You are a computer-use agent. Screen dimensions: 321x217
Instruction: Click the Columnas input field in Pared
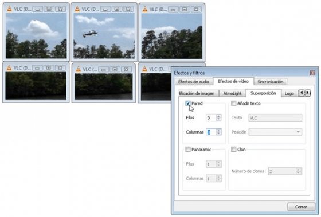click(211, 132)
